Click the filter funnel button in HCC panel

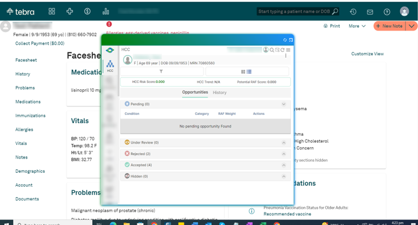[161, 71]
